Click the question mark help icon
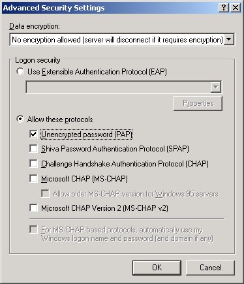This screenshot has width=244, height=284. point(224,8)
